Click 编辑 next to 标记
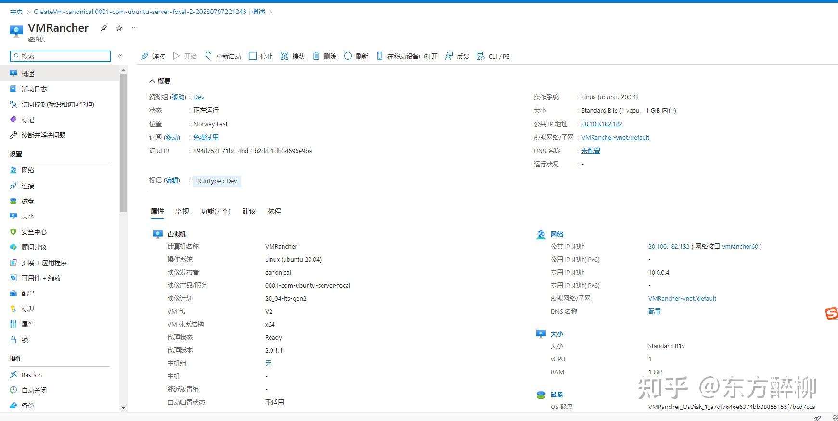The height and width of the screenshot is (421, 838). click(172, 180)
